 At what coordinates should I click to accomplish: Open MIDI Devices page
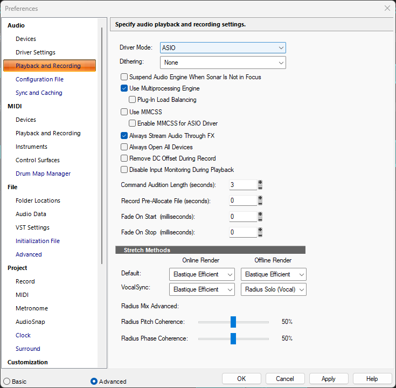coord(26,120)
